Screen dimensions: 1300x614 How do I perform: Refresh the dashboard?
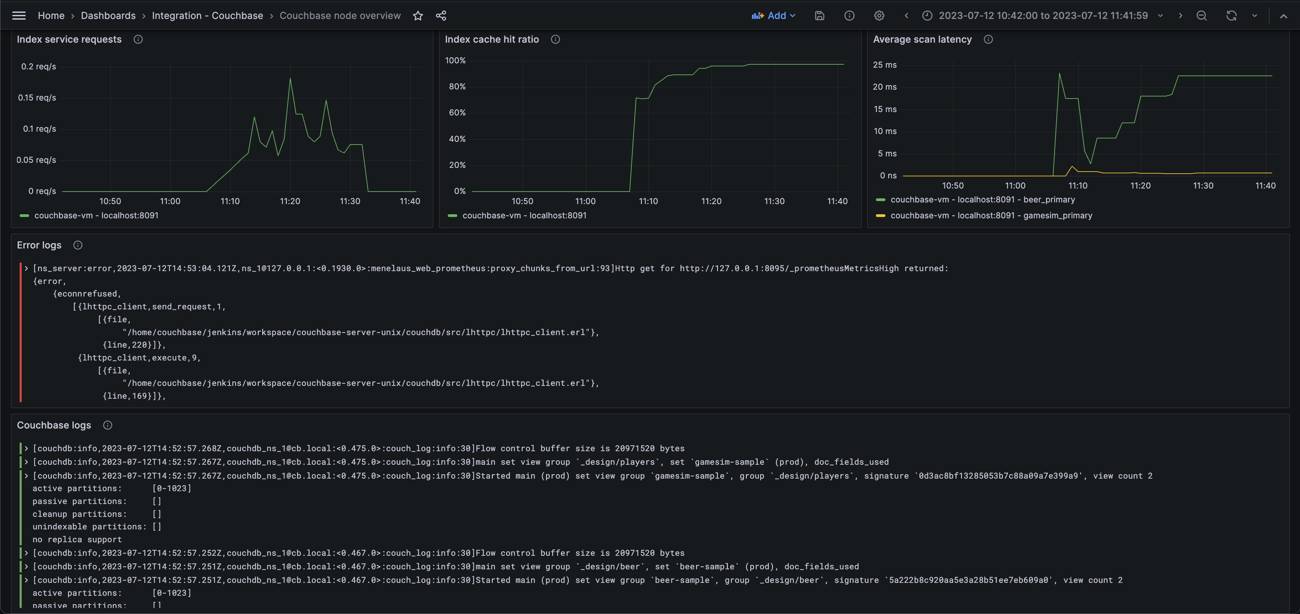1231,16
